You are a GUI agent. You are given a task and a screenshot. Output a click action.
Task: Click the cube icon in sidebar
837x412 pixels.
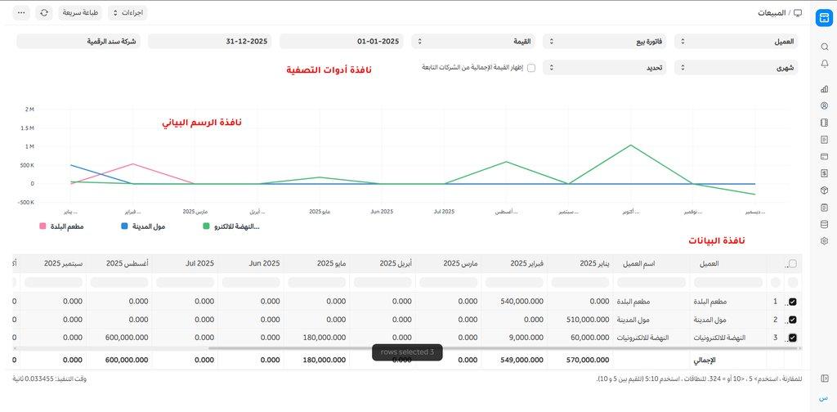pyautogui.click(x=824, y=190)
